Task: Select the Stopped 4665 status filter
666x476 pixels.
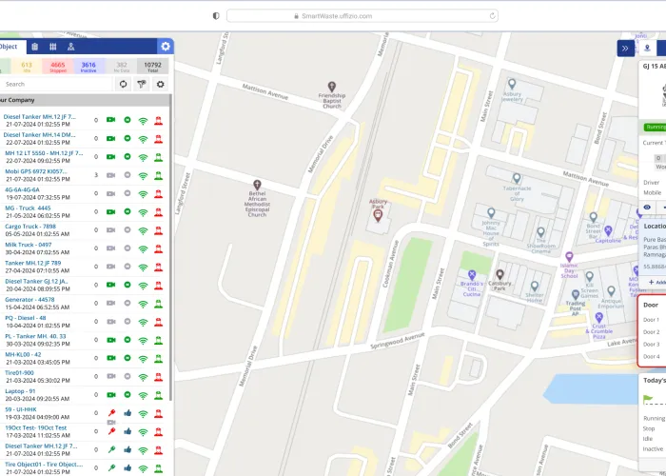Action: (57, 66)
